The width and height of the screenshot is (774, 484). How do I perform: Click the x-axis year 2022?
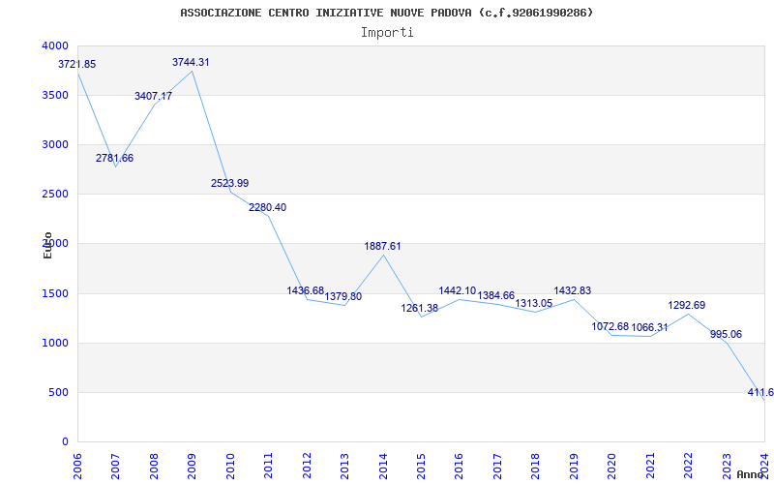point(688,467)
